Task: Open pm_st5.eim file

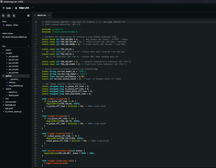Action: (x=14, y=73)
